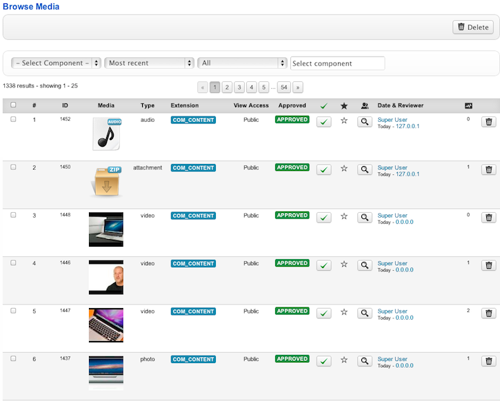Click the trash icon for audio row 1
The image size is (500, 401).
pyautogui.click(x=488, y=122)
